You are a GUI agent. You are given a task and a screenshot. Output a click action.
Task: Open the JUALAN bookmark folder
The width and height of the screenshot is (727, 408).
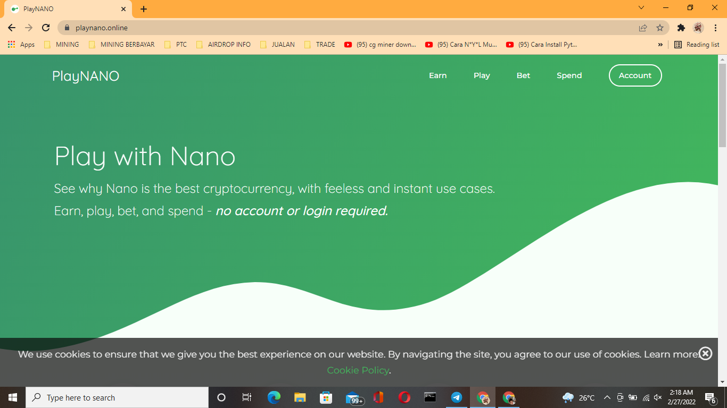click(277, 45)
